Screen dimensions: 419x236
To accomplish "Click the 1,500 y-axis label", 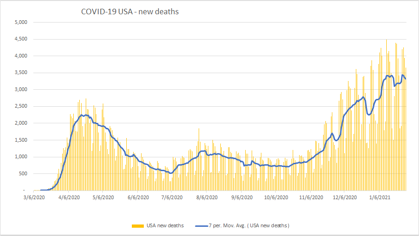I will coord(21,140).
